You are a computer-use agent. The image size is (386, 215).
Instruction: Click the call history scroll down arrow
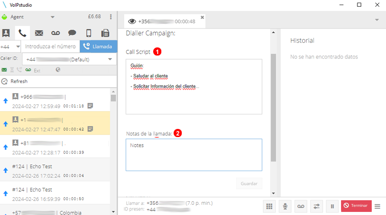point(113,211)
